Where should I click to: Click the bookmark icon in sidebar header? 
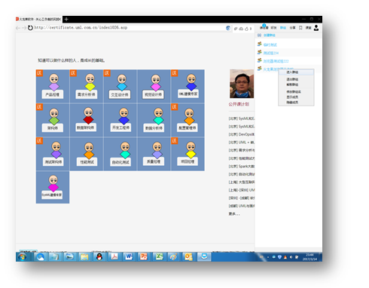tap(300, 28)
